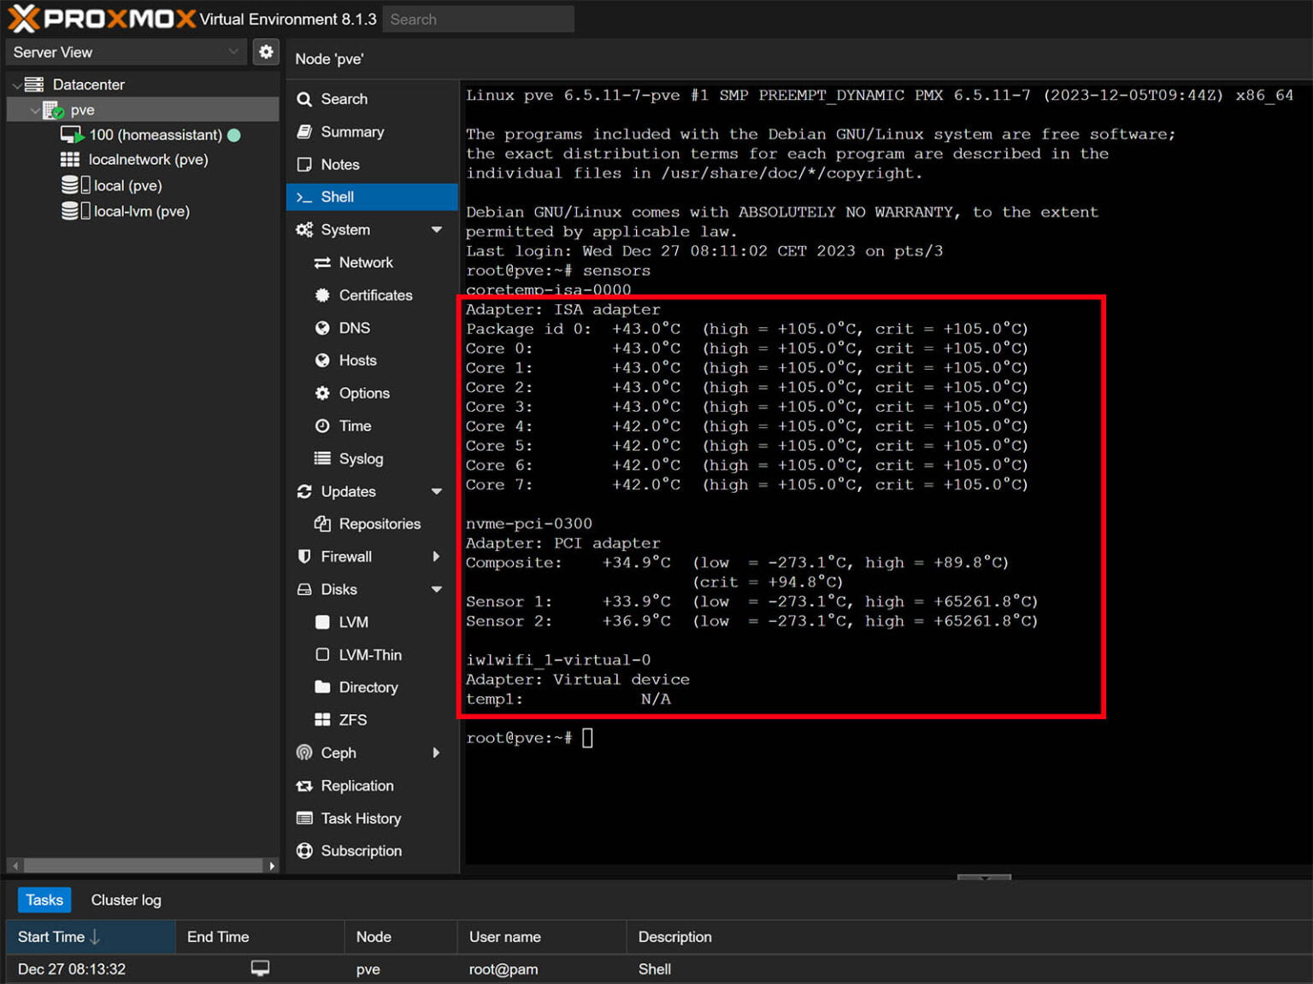Screen dimensions: 1313x984
Task: Open the Shell for node pve
Action: click(337, 196)
